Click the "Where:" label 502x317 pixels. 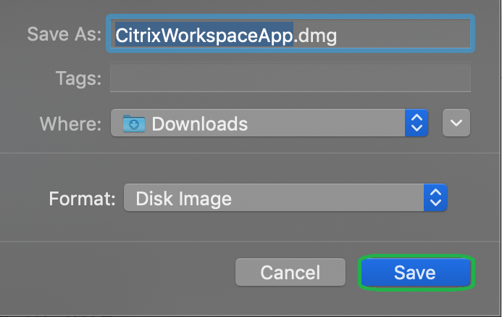click(70, 124)
